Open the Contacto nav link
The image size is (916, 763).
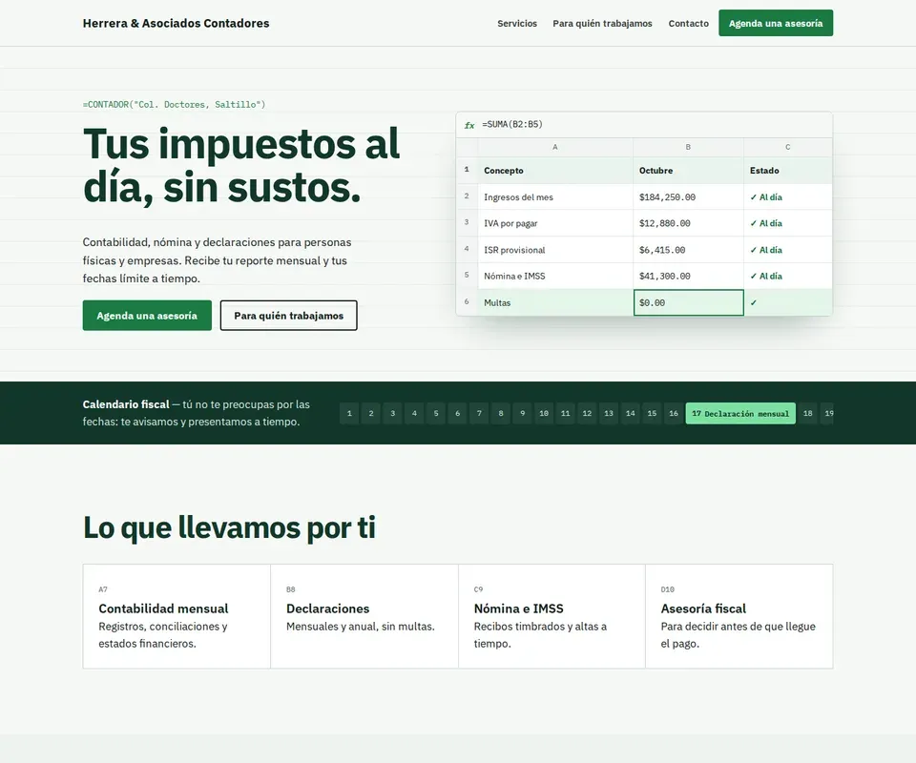click(688, 23)
